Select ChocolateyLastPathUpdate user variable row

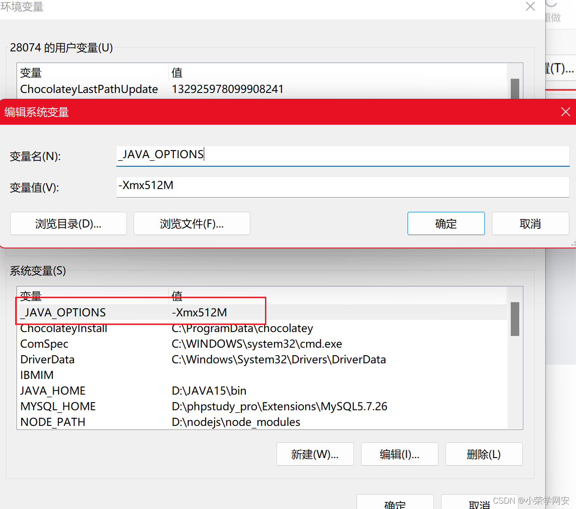click(x=262, y=89)
